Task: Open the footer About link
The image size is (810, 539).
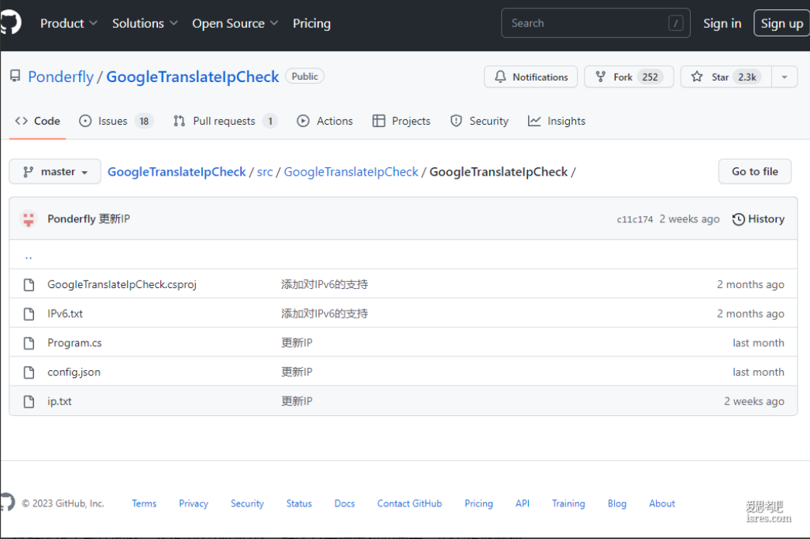Action: click(x=662, y=503)
